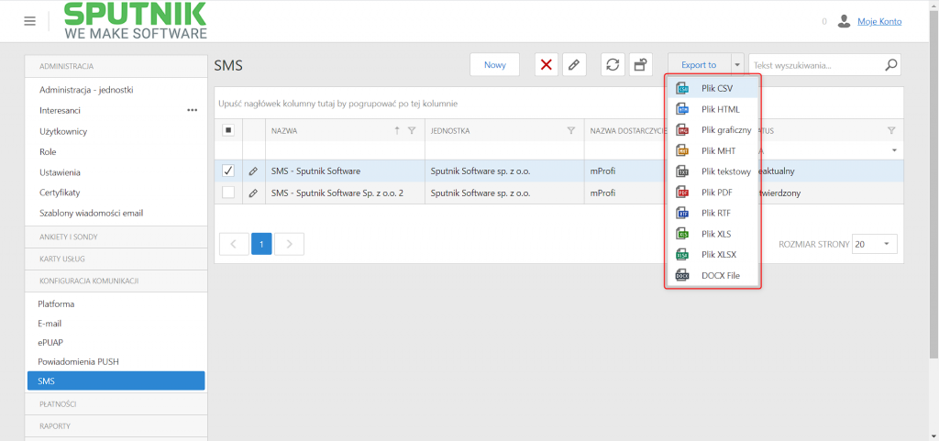This screenshot has height=441, width=939.
Task: Click the Tekst wyszukiwania search field
Action: coord(817,64)
